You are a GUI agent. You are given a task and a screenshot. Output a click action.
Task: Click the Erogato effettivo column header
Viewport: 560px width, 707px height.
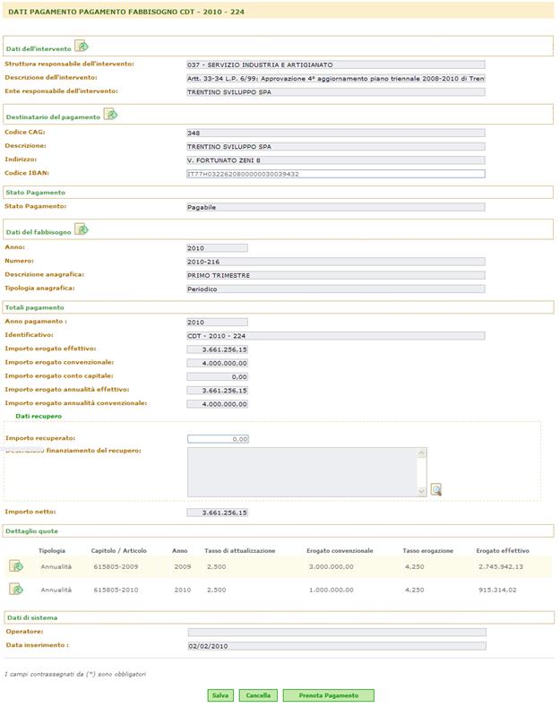tap(503, 550)
